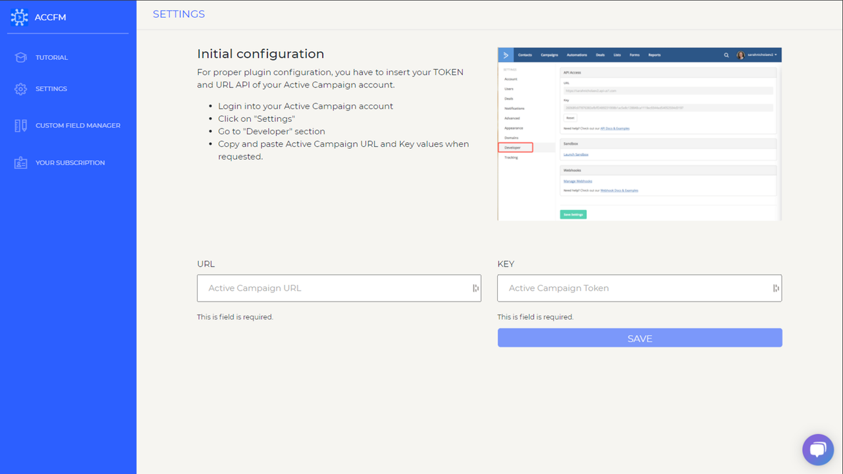The width and height of the screenshot is (843, 474).
Task: Click 'Go to "Developer" section' step text
Action: point(271,131)
